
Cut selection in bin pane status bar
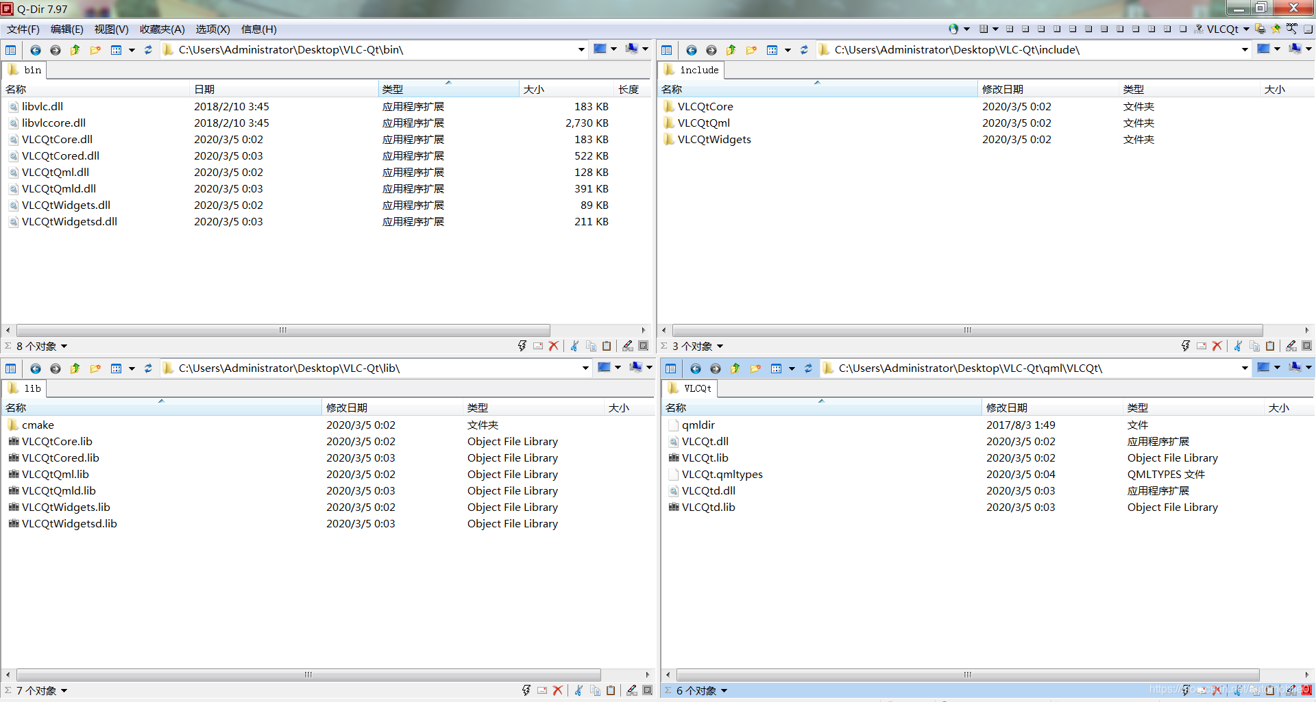click(x=574, y=347)
